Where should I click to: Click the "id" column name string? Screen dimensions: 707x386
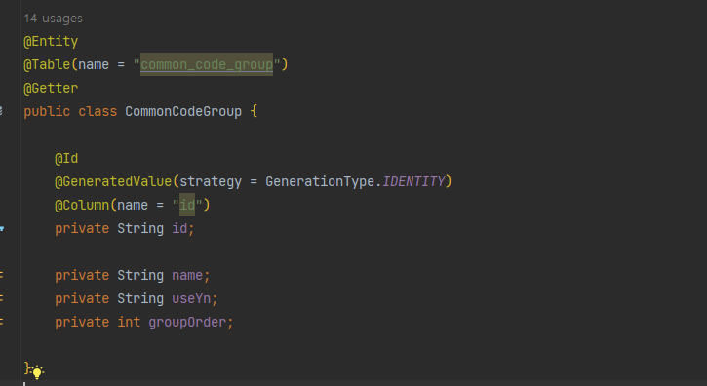pos(187,205)
